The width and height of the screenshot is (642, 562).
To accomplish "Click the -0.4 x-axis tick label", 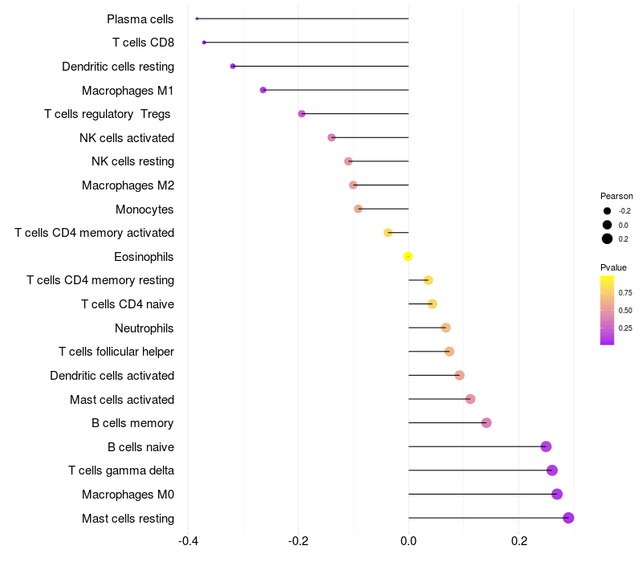I will [x=189, y=541].
